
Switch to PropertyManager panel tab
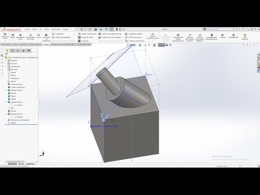[12, 50]
